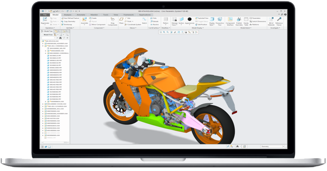Image resolution: width=327 pixels, height=171 pixels.
Task: Expand the Model Intent group dropdown
Action: pyautogui.click(x=246, y=28)
